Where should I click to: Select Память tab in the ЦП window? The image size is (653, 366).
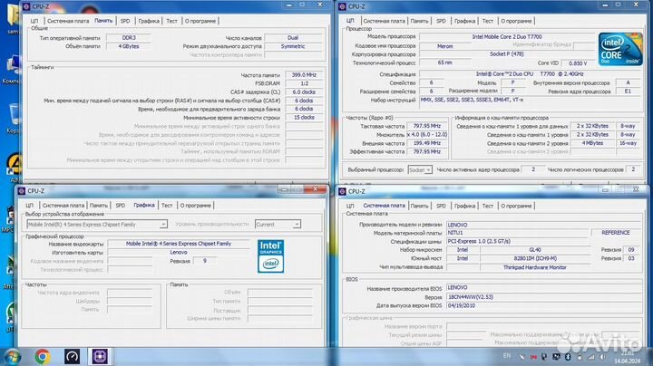tap(419, 21)
